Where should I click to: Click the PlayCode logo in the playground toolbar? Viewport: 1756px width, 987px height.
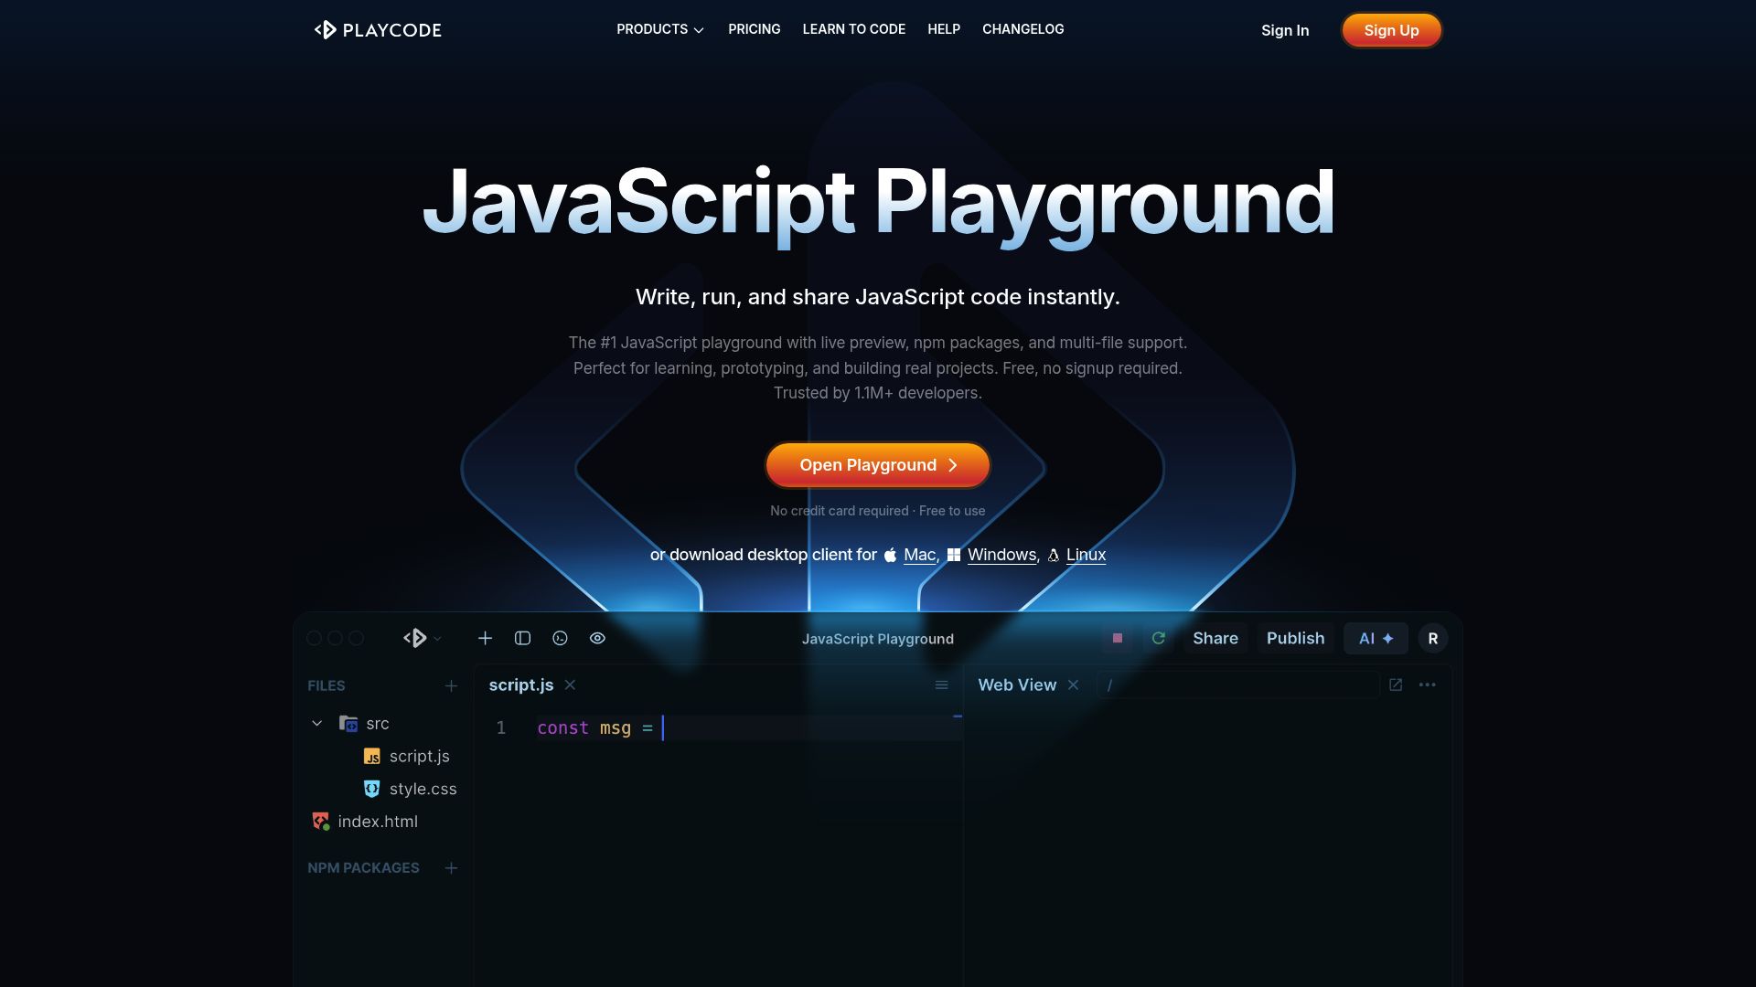pos(414,638)
